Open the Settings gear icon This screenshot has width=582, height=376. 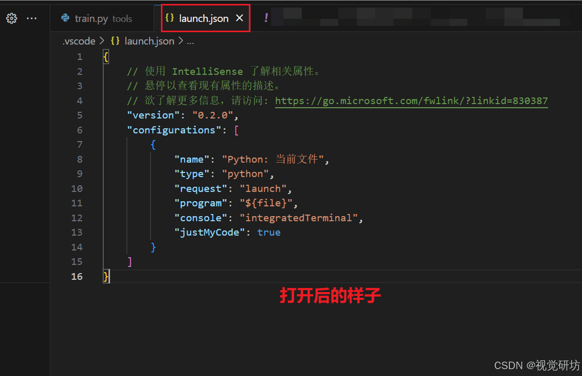tap(11, 18)
